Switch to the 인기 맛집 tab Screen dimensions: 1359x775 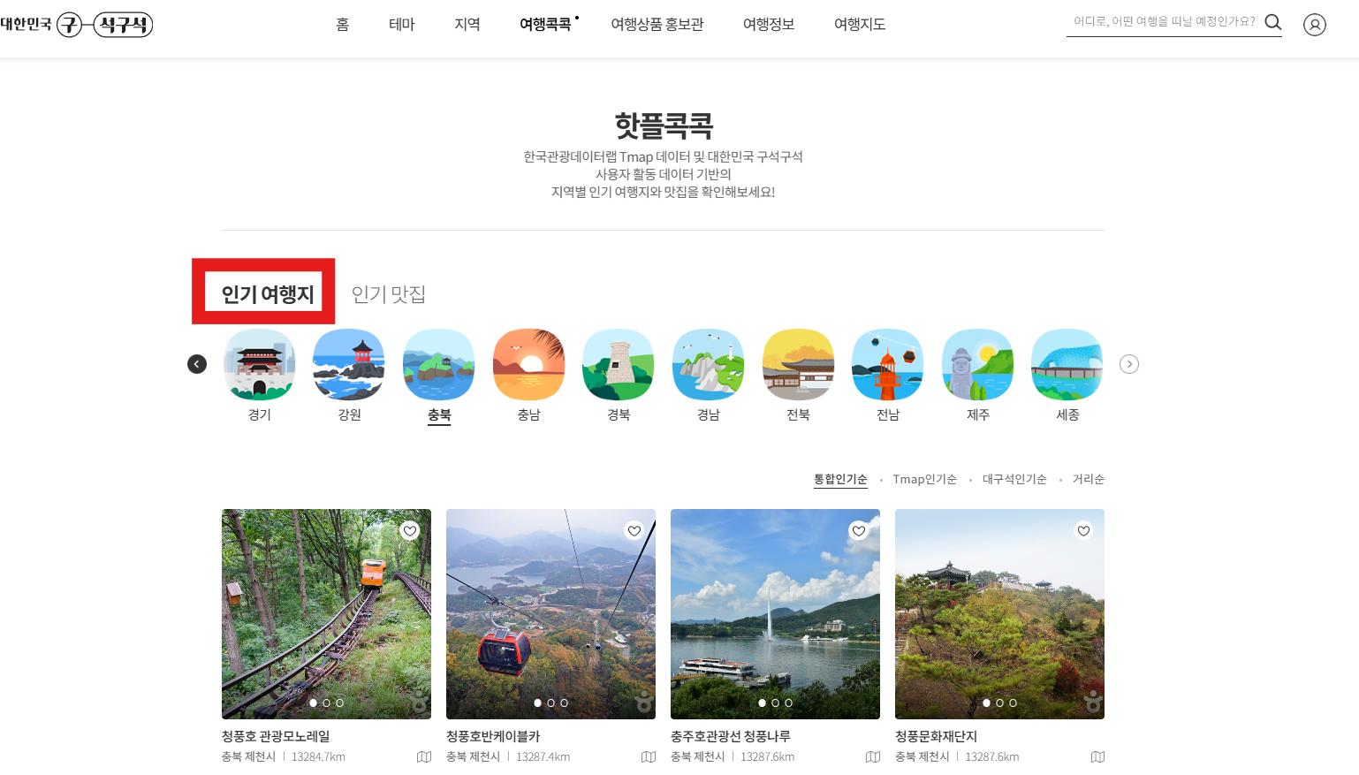(387, 294)
